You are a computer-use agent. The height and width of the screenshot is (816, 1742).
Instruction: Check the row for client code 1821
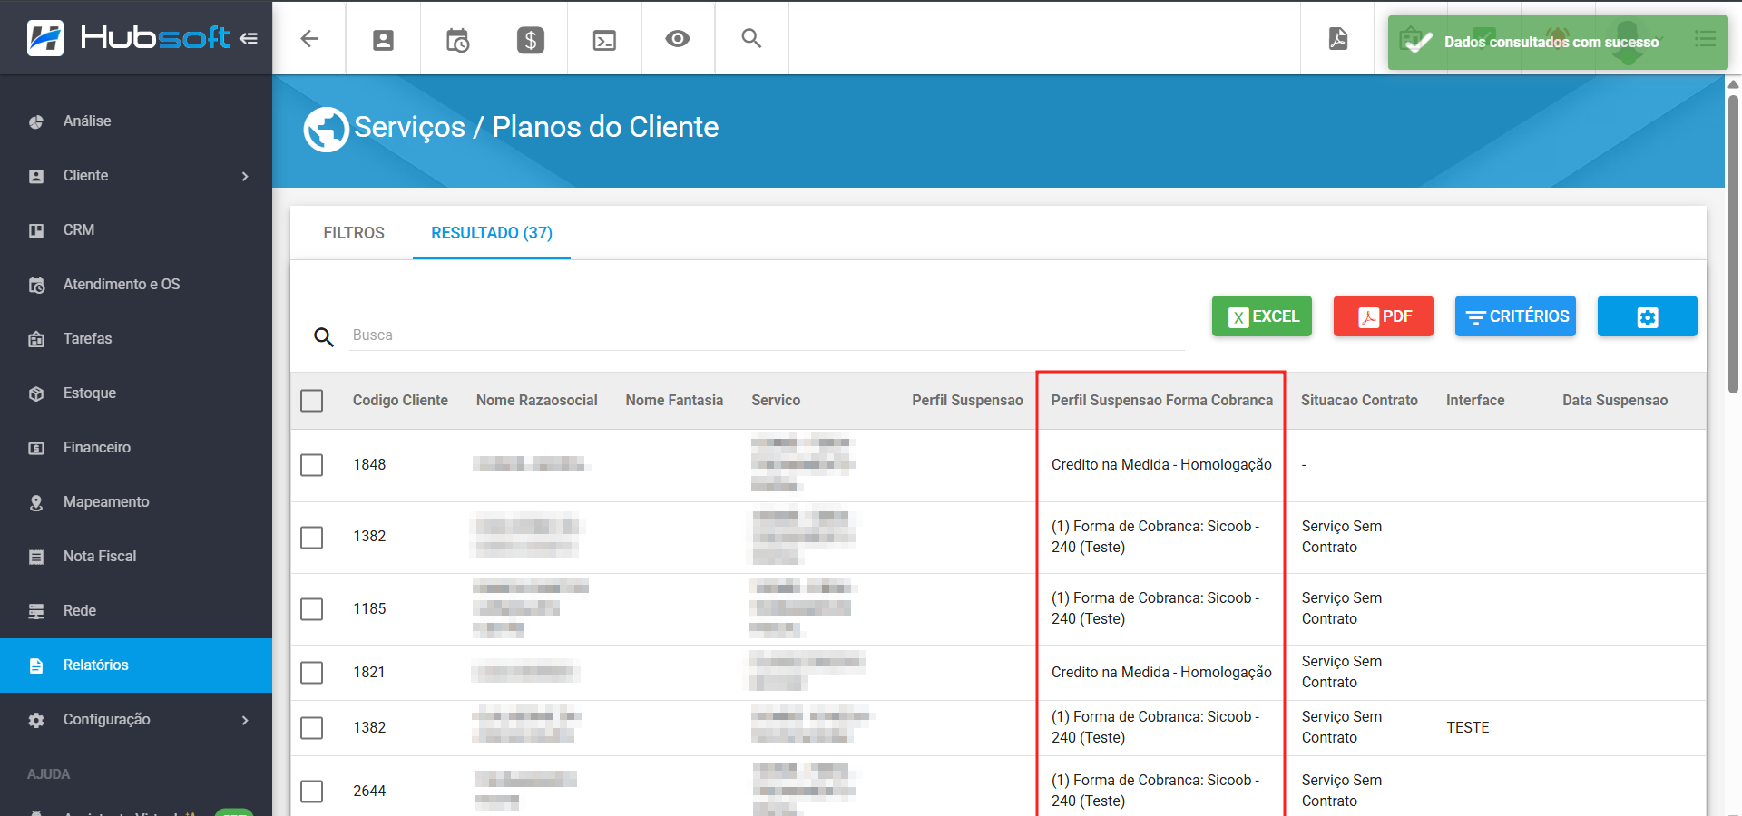312,673
